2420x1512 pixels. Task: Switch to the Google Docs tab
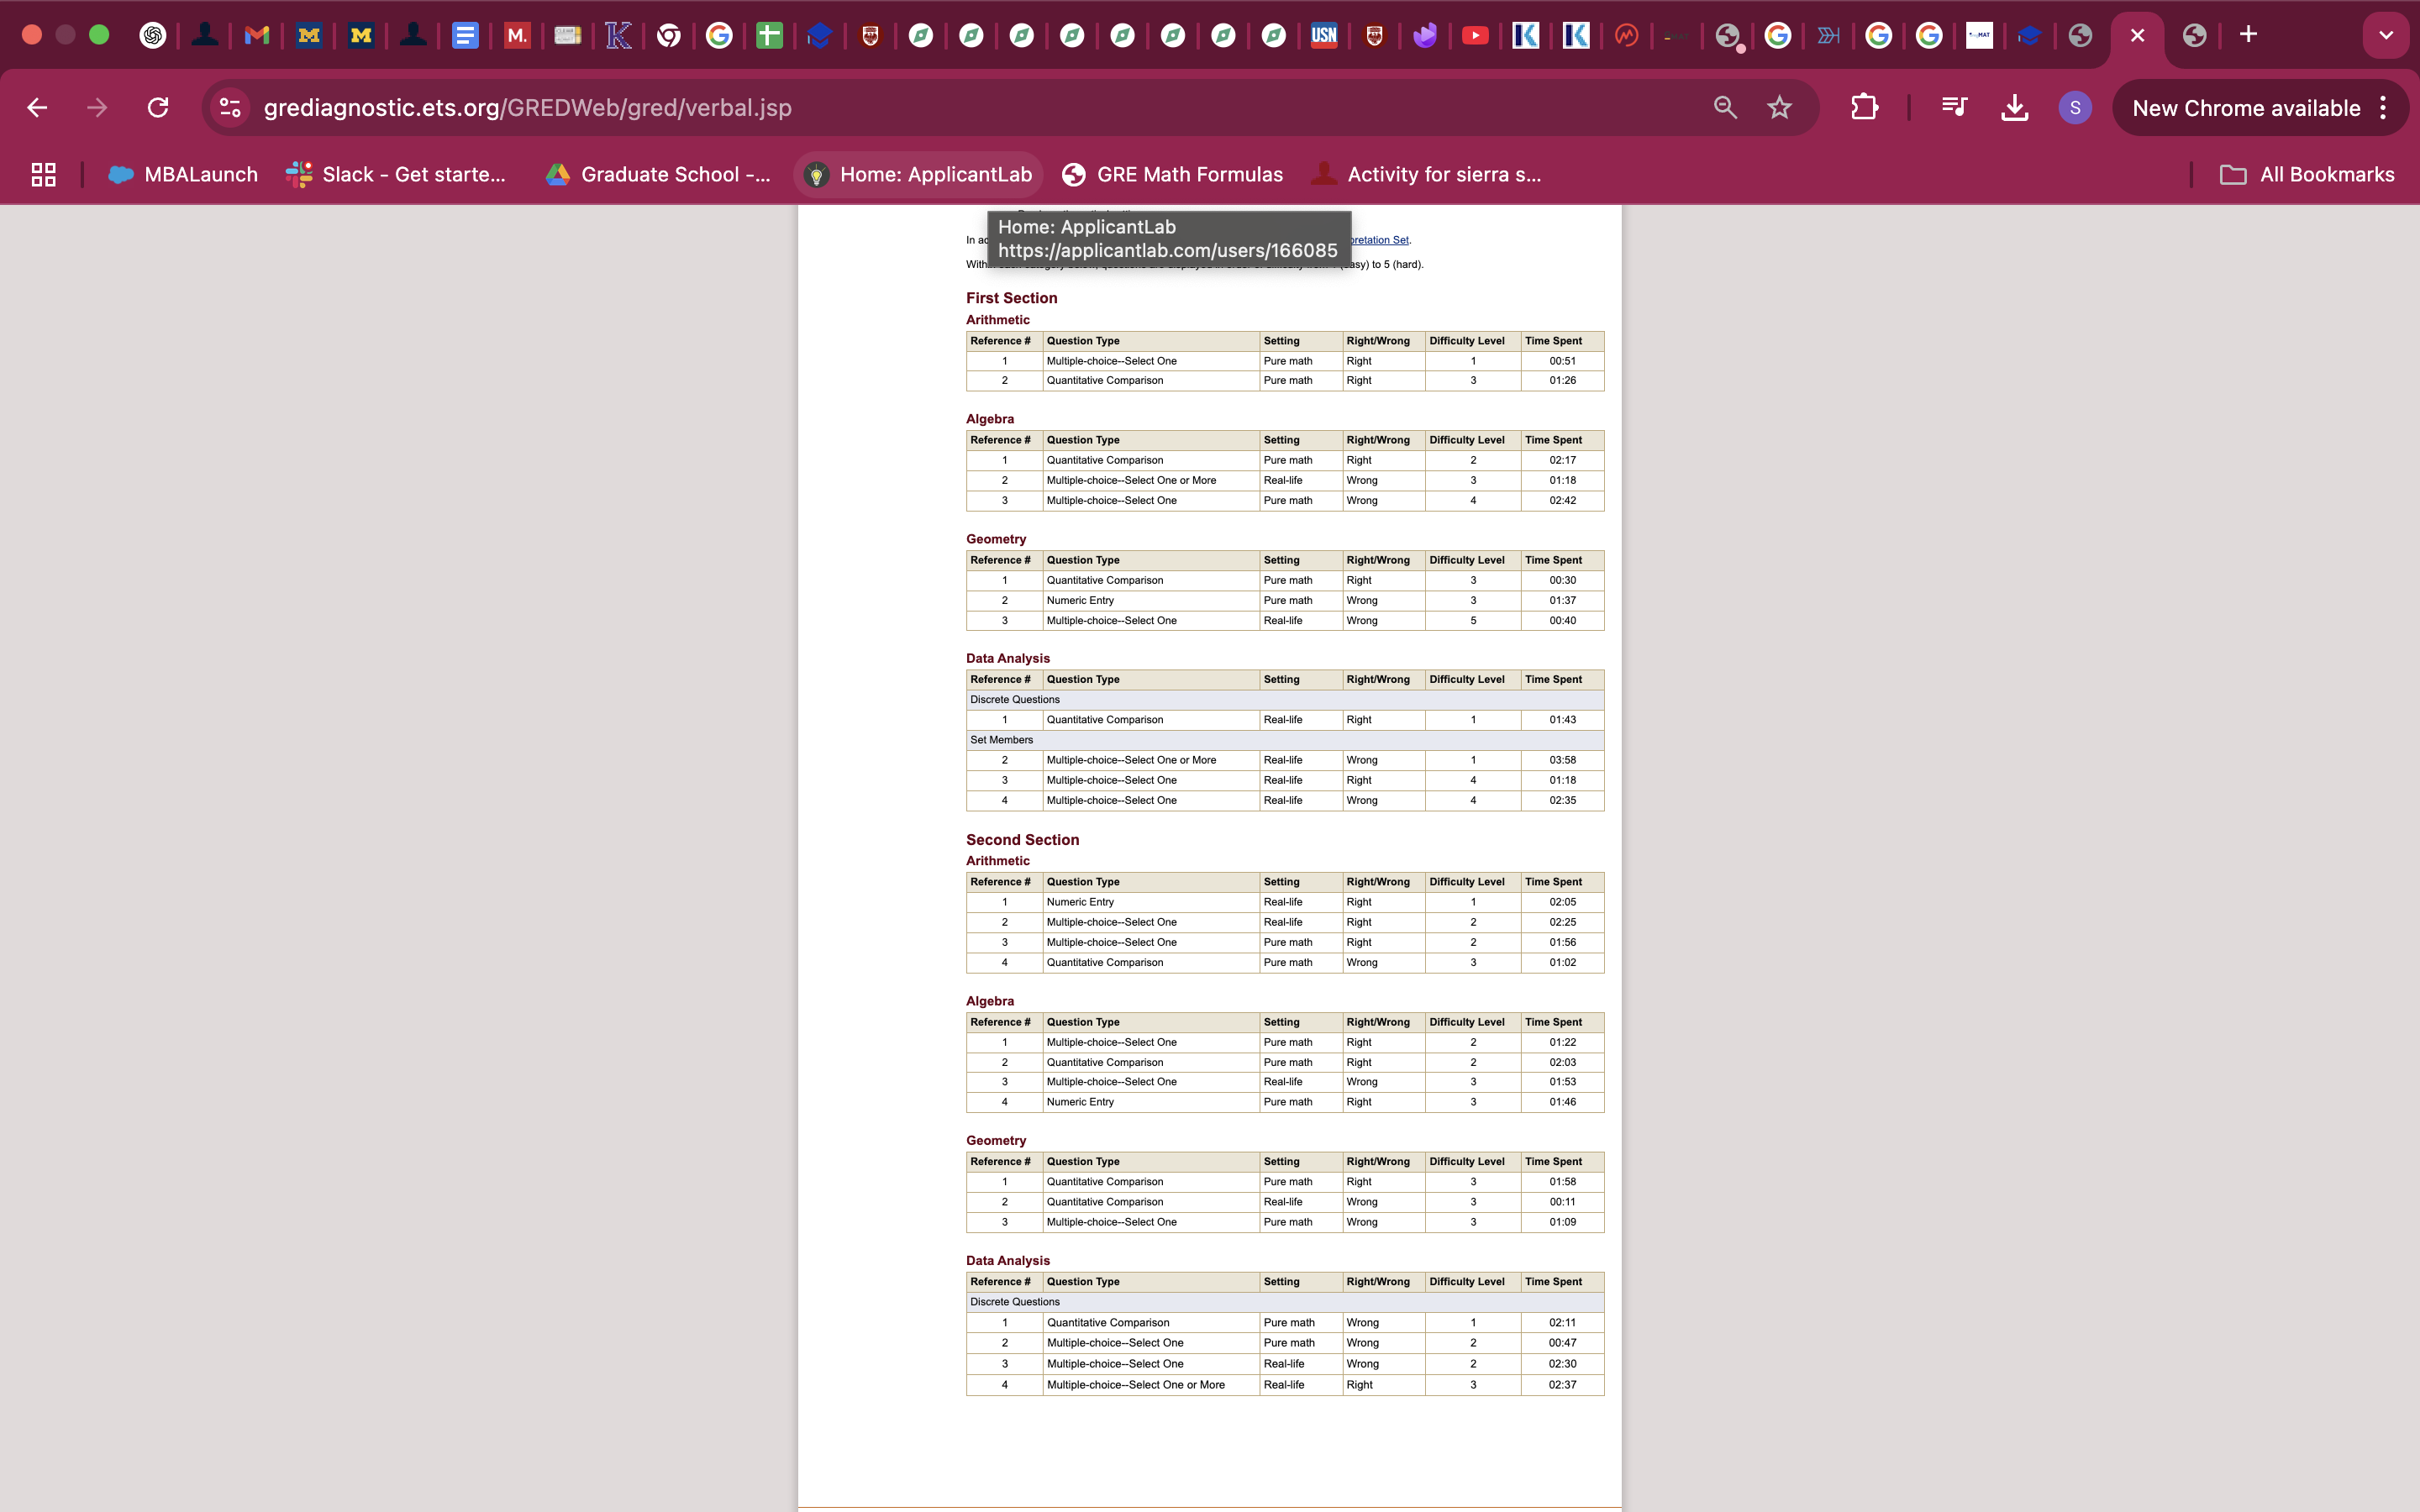465,35
